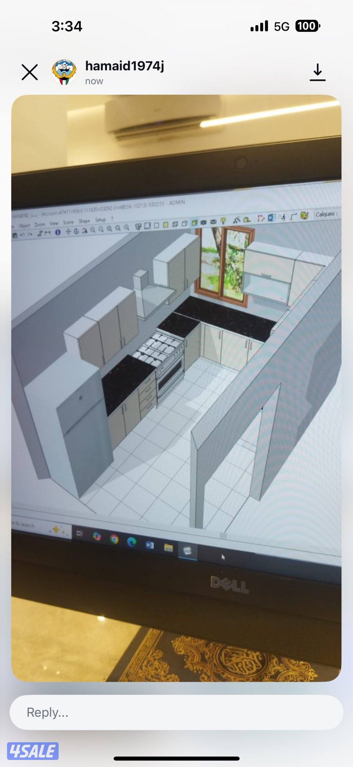353x767 pixels.
Task: Click the light bulb lighting icon
Action: tap(223, 221)
